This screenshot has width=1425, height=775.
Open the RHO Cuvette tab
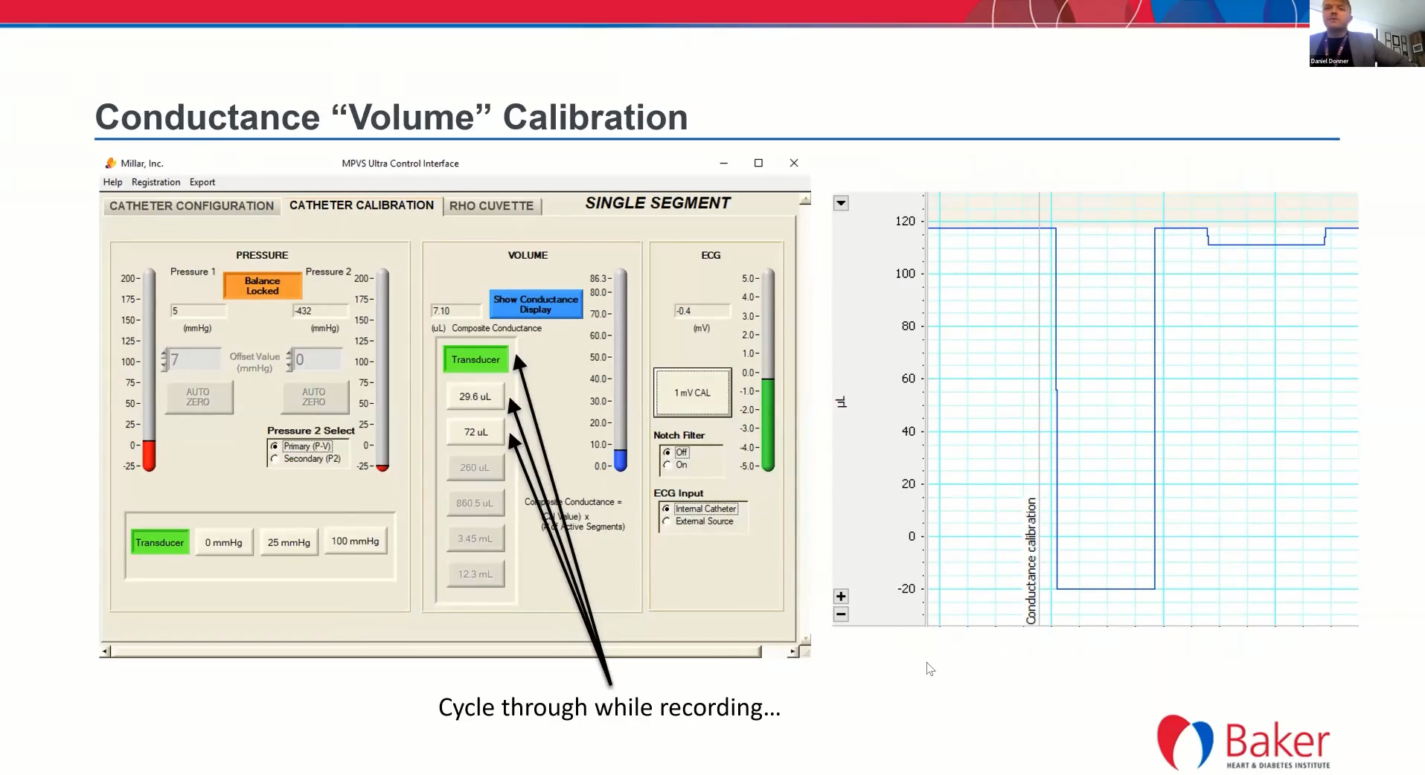tap(491, 206)
